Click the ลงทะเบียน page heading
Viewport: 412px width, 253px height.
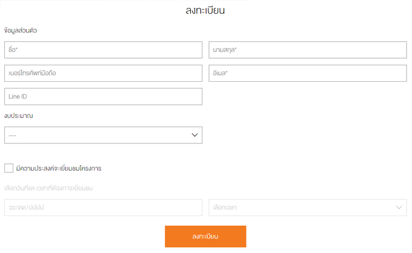click(206, 10)
